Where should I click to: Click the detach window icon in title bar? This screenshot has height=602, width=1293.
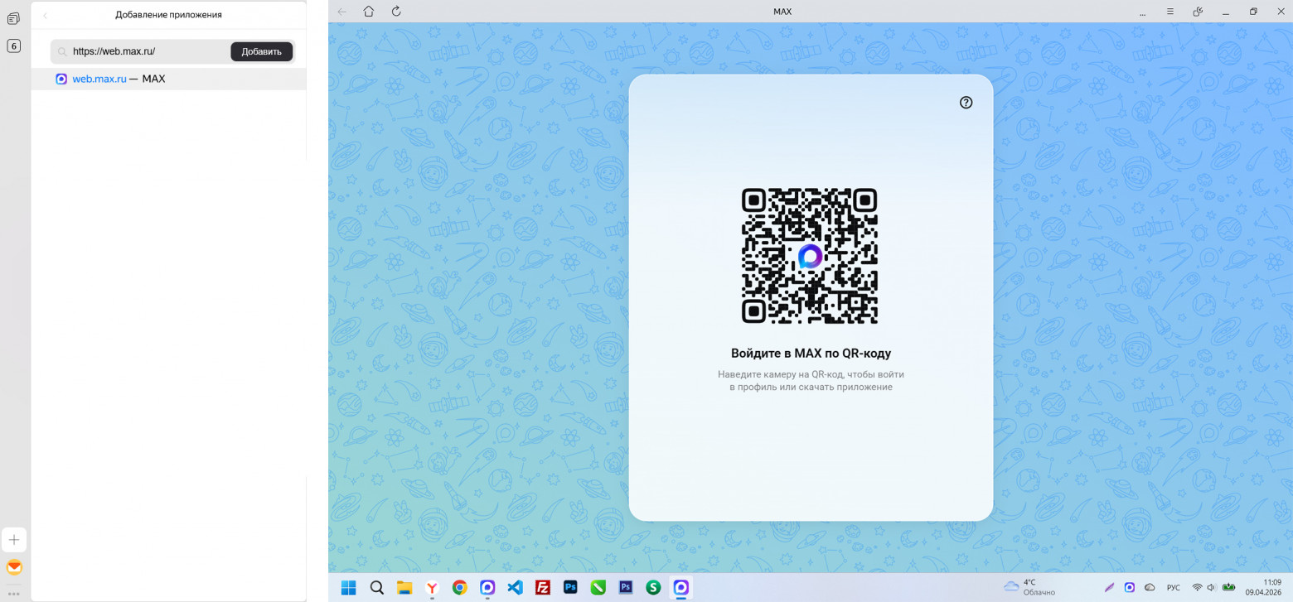(x=1198, y=12)
